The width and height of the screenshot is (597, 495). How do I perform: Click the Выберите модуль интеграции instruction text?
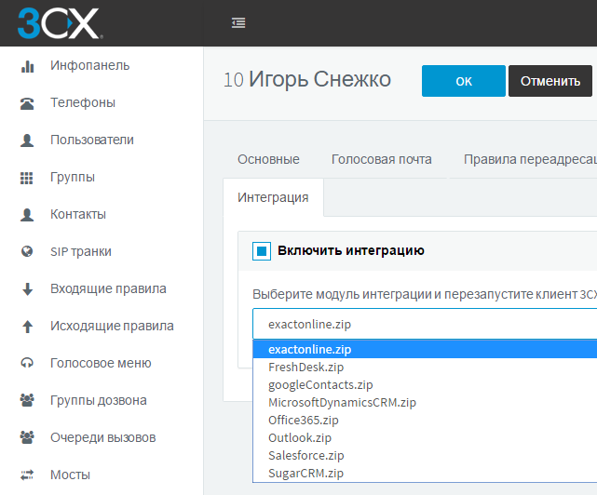tap(425, 294)
